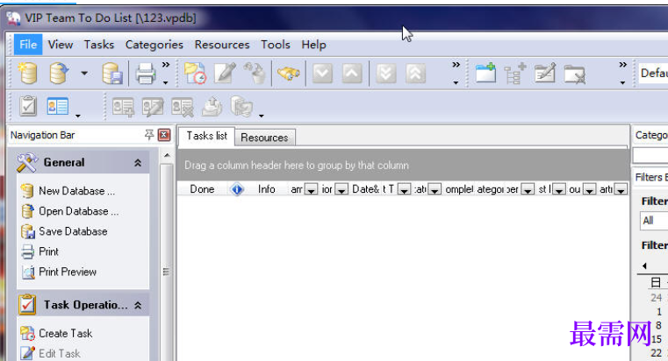This screenshot has width=668, height=361.
Task: Click Print in the Navigation Bar
Action: point(48,251)
